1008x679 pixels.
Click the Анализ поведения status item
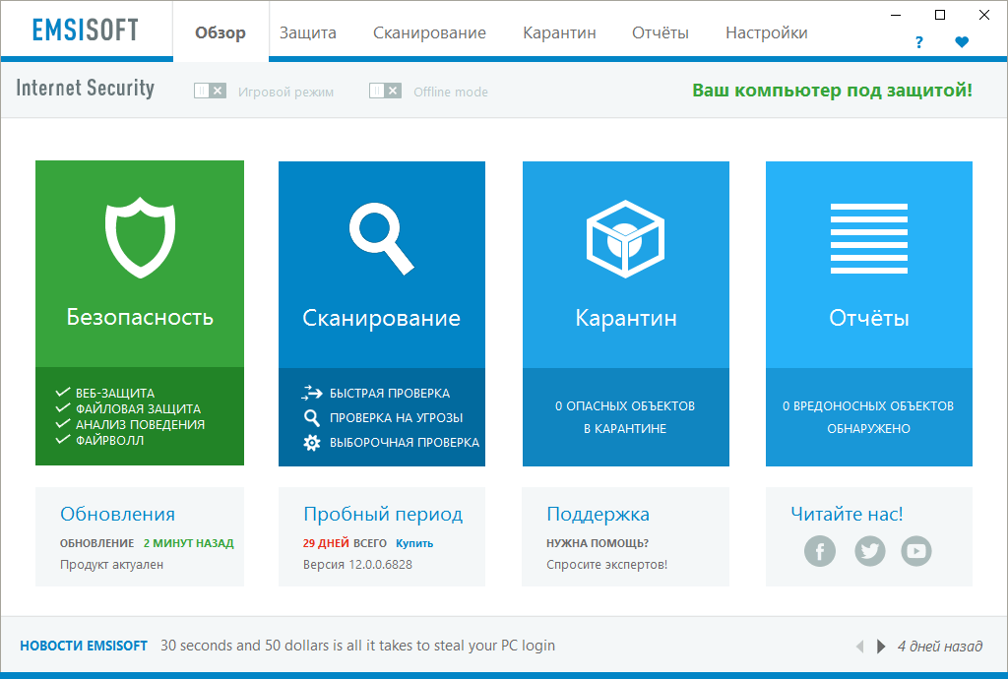tap(140, 424)
